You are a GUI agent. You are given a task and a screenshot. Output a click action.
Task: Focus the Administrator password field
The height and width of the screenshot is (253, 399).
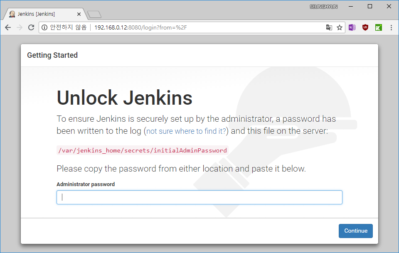click(x=199, y=197)
